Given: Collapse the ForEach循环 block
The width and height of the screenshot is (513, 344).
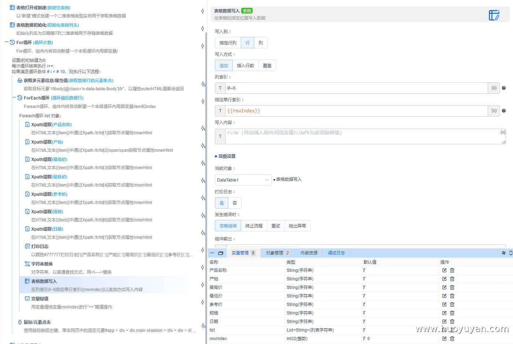Looking at the screenshot, I should click(x=14, y=98).
